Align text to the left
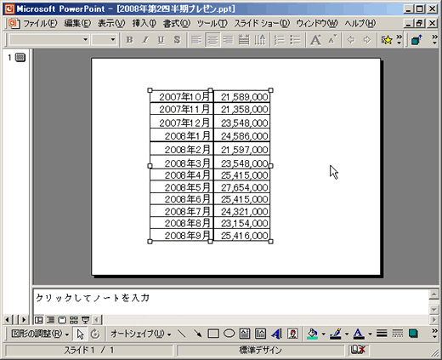Screen dimensions: 442x360 (x=196, y=40)
